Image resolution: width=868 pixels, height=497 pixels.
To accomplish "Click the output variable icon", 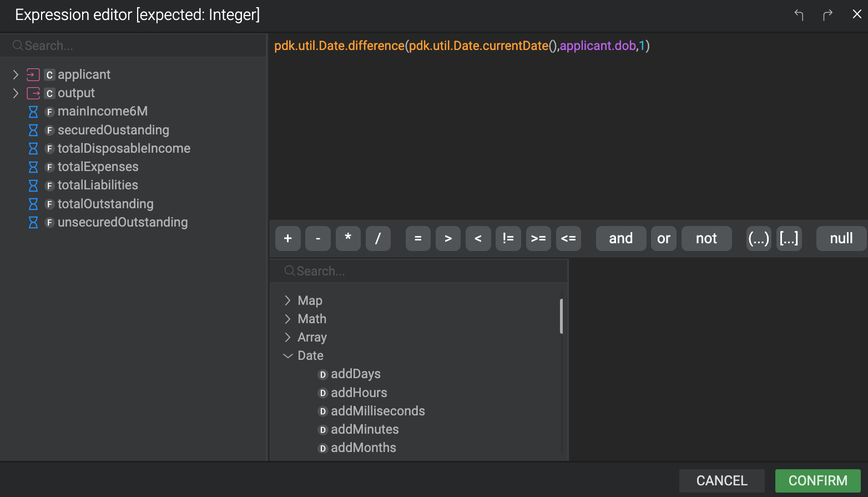I will 33,93.
